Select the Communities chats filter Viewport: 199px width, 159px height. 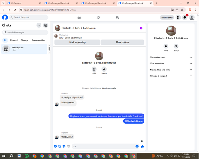pos(38,40)
